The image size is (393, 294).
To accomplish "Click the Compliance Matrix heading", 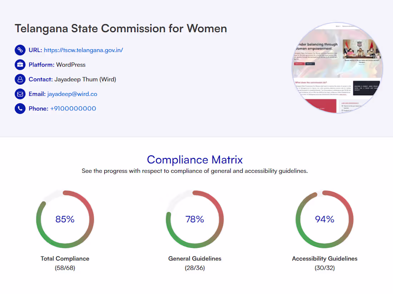I will click(x=195, y=160).
